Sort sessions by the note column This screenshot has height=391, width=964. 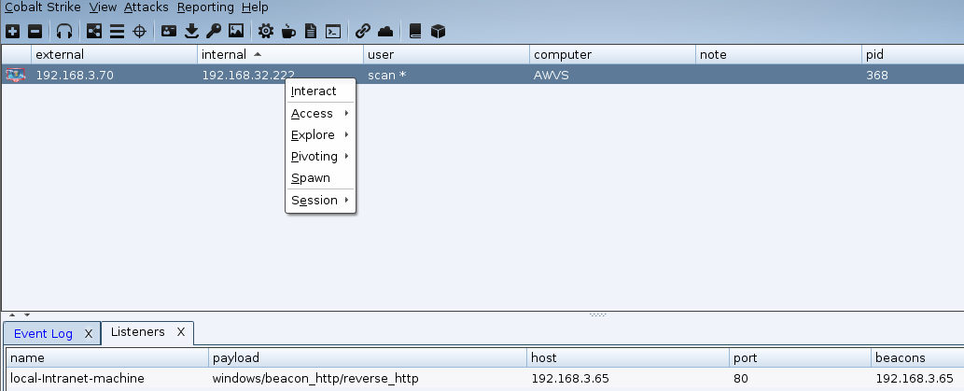click(x=778, y=54)
